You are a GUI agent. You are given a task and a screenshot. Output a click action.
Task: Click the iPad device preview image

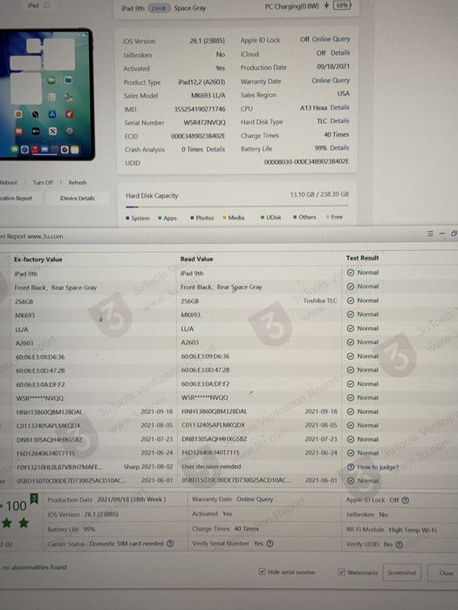click(x=47, y=94)
